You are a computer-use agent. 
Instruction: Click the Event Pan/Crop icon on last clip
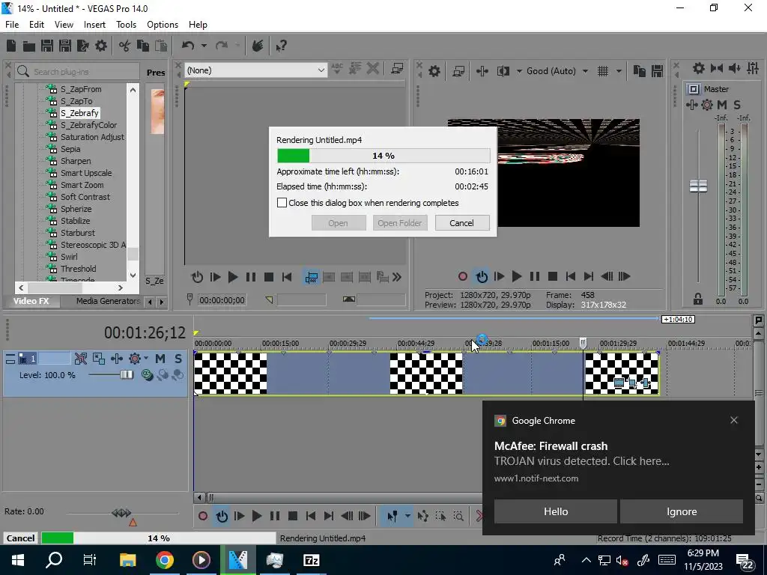632,383
